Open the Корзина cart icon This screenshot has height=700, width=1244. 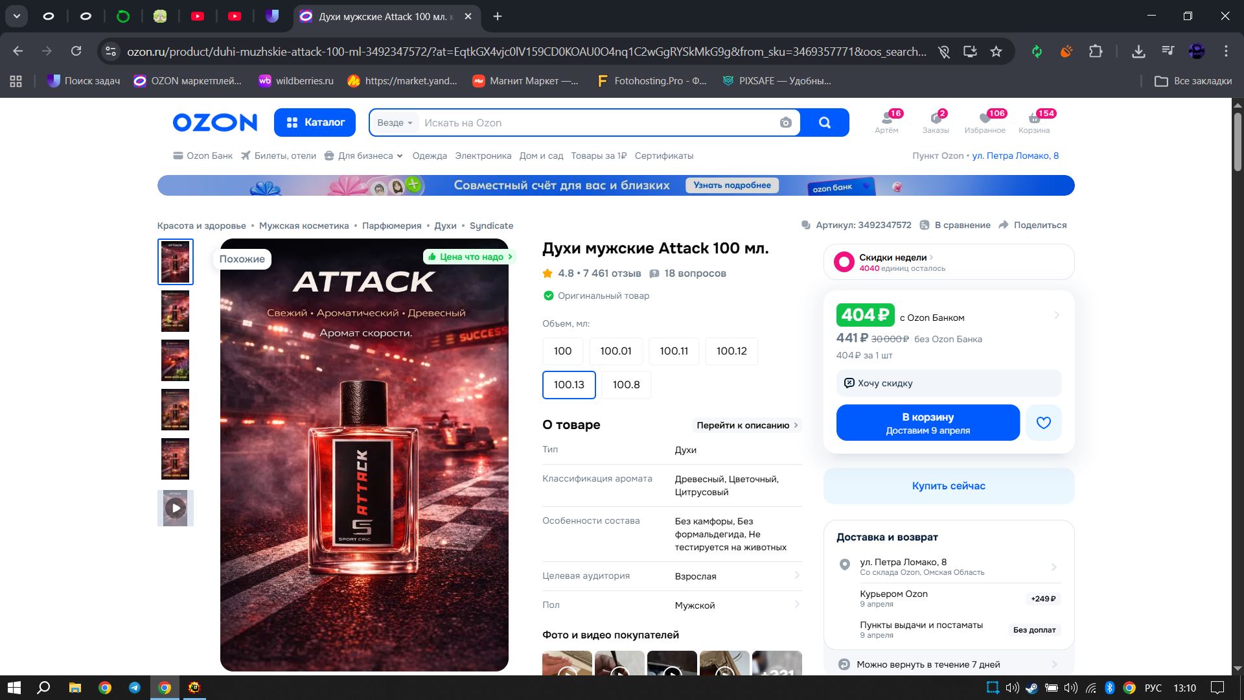click(1033, 120)
